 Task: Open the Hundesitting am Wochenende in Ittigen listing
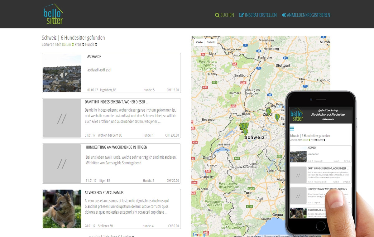click(116, 147)
